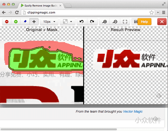Zoom out of the image

pyautogui.click(x=115, y=22)
